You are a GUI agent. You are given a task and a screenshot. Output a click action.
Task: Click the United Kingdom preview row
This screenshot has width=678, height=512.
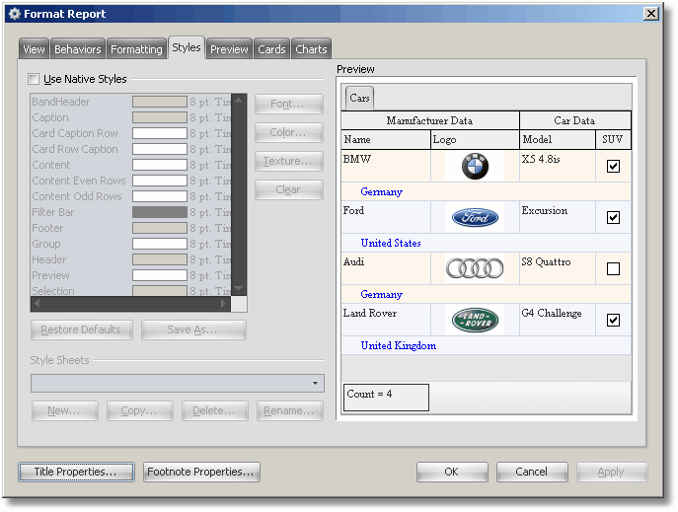click(x=486, y=345)
